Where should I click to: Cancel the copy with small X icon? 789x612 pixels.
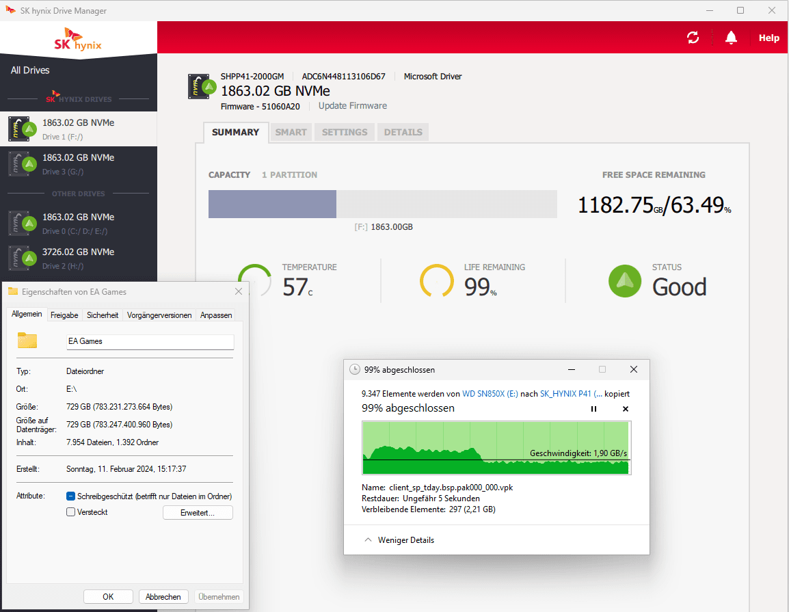626,409
